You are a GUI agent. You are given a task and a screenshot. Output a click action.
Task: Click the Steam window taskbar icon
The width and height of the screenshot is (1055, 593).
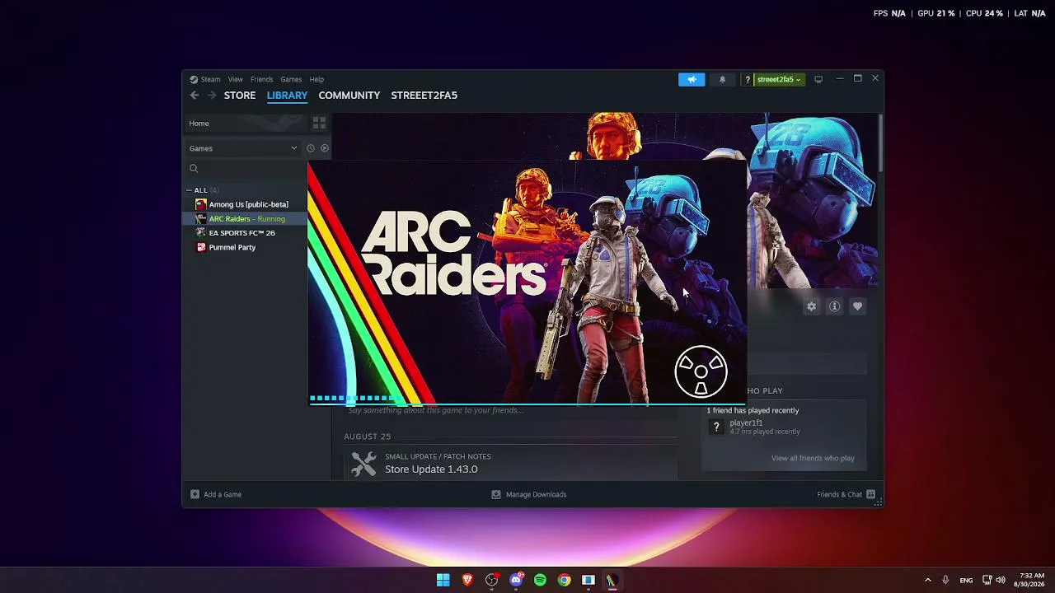588,580
